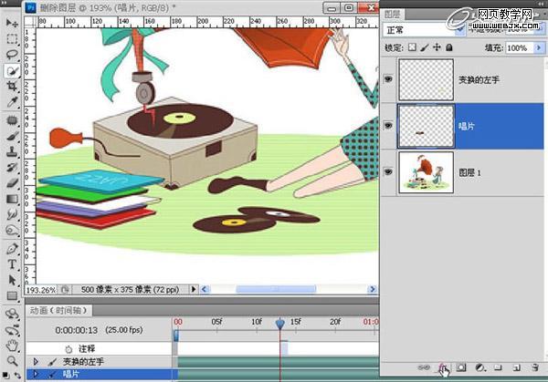The width and height of the screenshot is (548, 382).
Task: Select the Rectangular Marquee tool
Action: coord(12,39)
